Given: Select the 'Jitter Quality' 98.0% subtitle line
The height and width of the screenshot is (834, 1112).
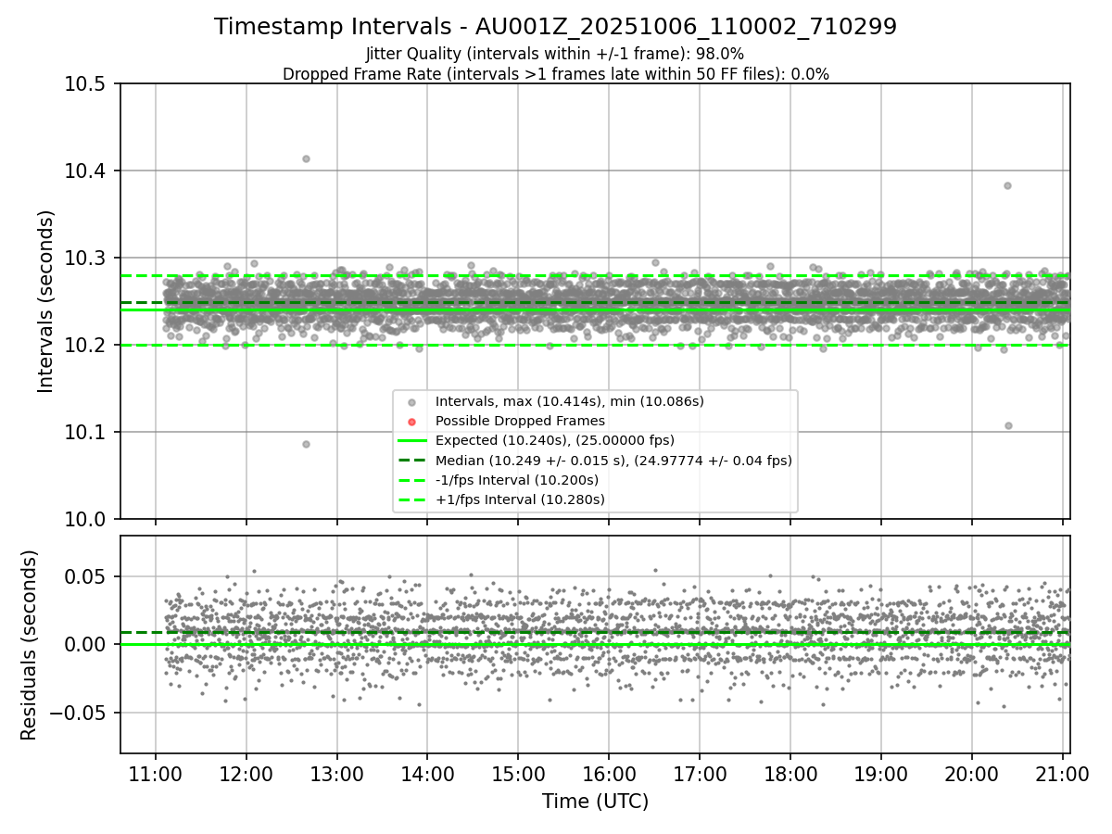Looking at the screenshot, I should [555, 54].
